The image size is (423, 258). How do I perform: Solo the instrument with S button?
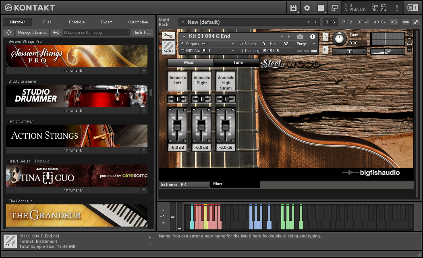tap(326, 37)
